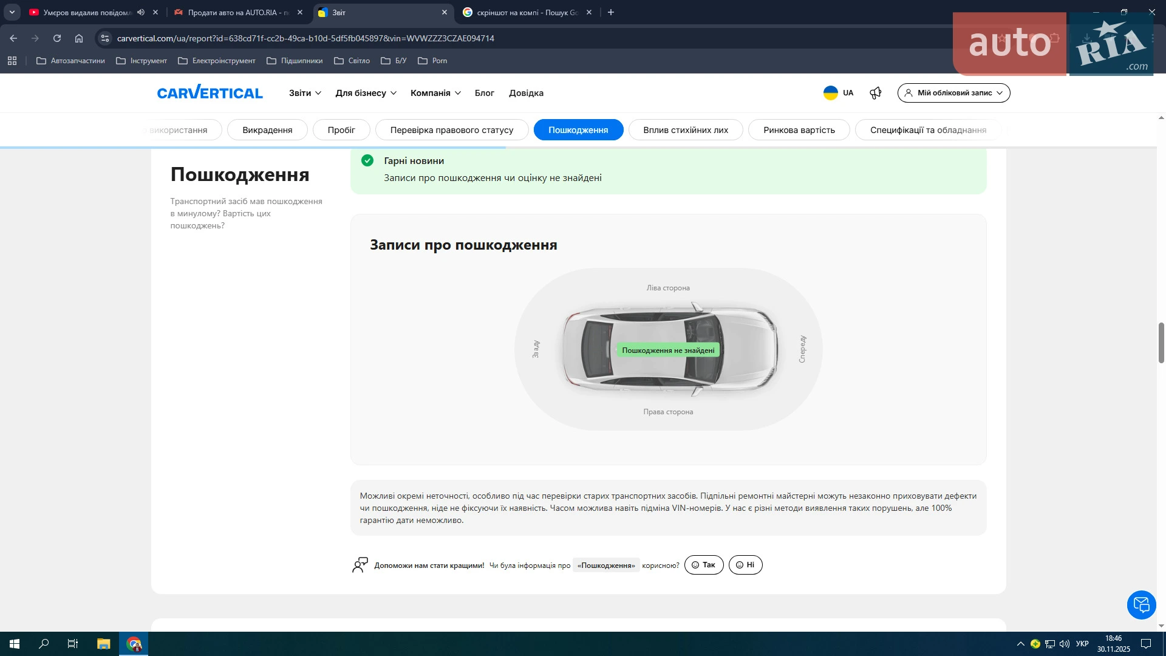This screenshot has height=656, width=1166.
Task: Jump to the Пробіг section tab
Action: [341, 130]
